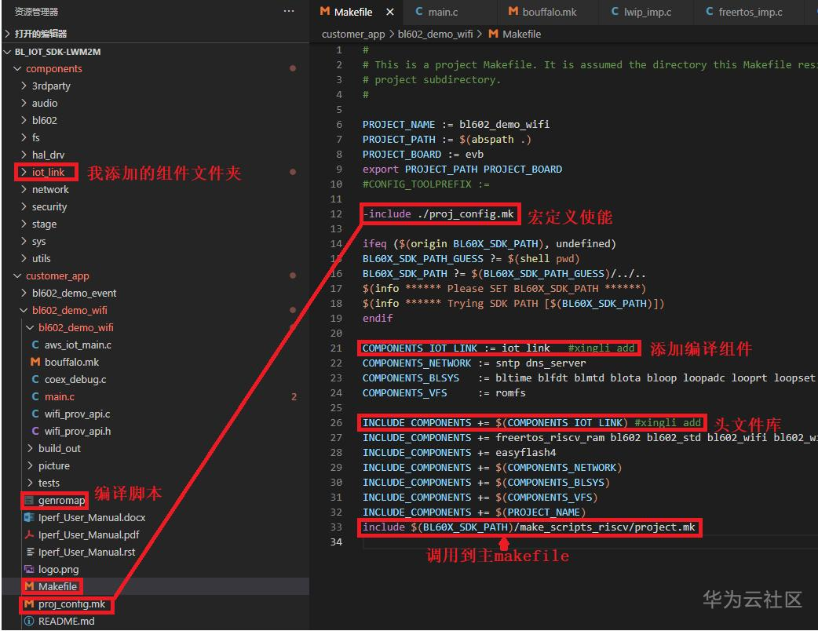The image size is (818, 631).
Task: Expand the 3rdparty folder
Action: (x=50, y=86)
